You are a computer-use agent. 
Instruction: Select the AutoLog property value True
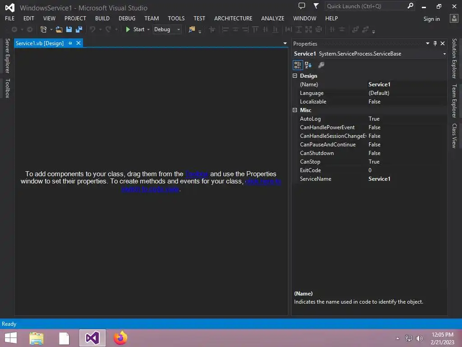(x=374, y=119)
